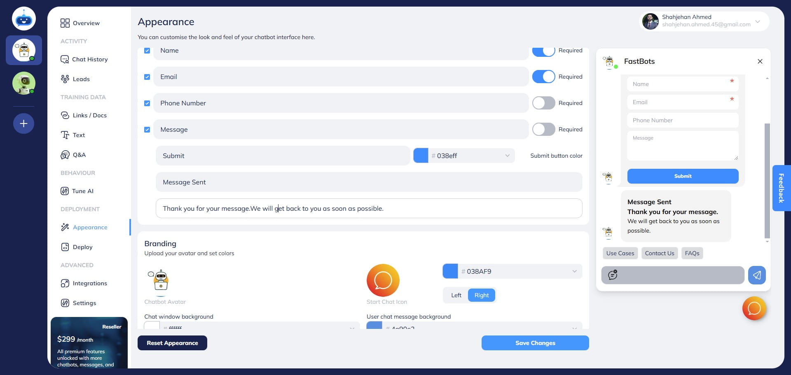Click the Reset Appearance button
Image resolution: width=791 pixels, height=375 pixels.
pos(172,343)
